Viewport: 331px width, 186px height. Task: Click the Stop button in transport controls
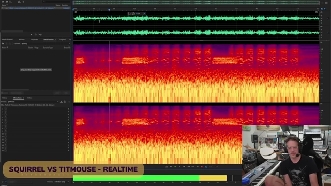tap(171, 167)
